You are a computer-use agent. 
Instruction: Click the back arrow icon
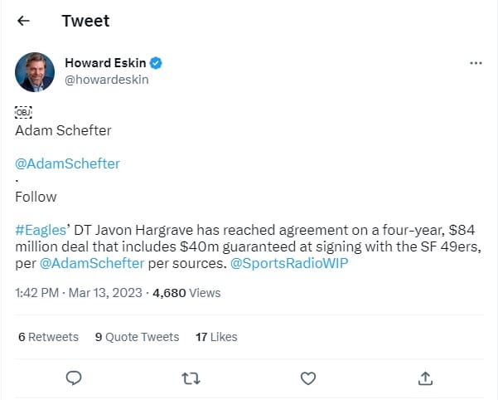[x=25, y=21]
